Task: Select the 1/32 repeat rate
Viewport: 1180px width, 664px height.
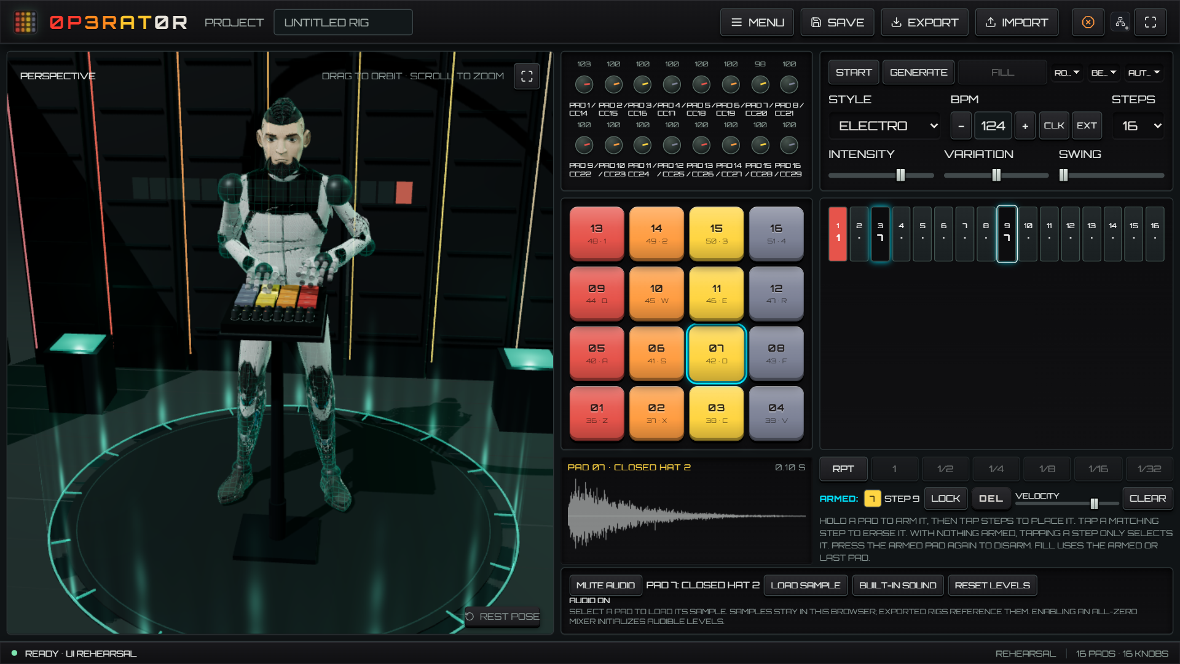Action: (x=1149, y=469)
